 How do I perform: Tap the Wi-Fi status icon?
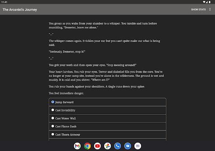pyautogui.click(x=204, y=2)
